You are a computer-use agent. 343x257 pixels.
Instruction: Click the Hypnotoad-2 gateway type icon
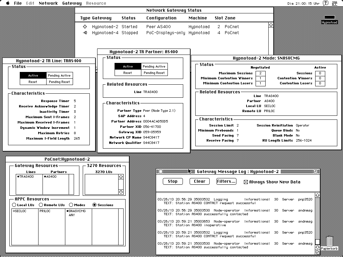(85, 27)
